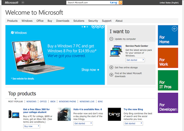The height and width of the screenshot is (131, 184).
Task: Open the dropdown arrow beside Microsoft logo
Action: [23, 3]
